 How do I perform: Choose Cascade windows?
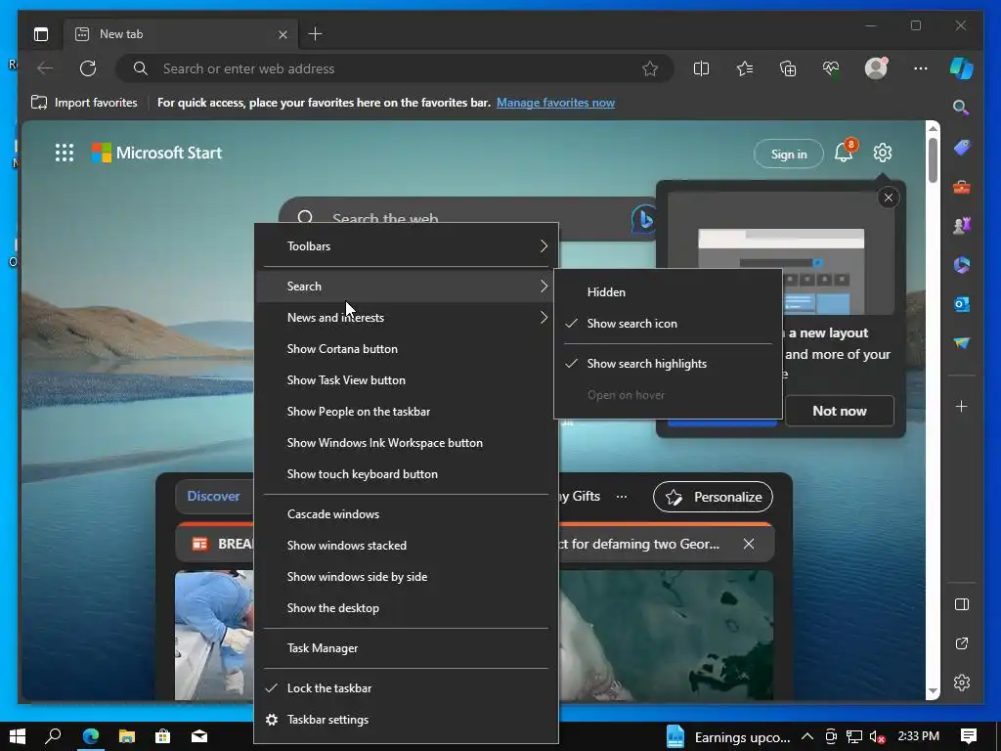tap(406, 514)
